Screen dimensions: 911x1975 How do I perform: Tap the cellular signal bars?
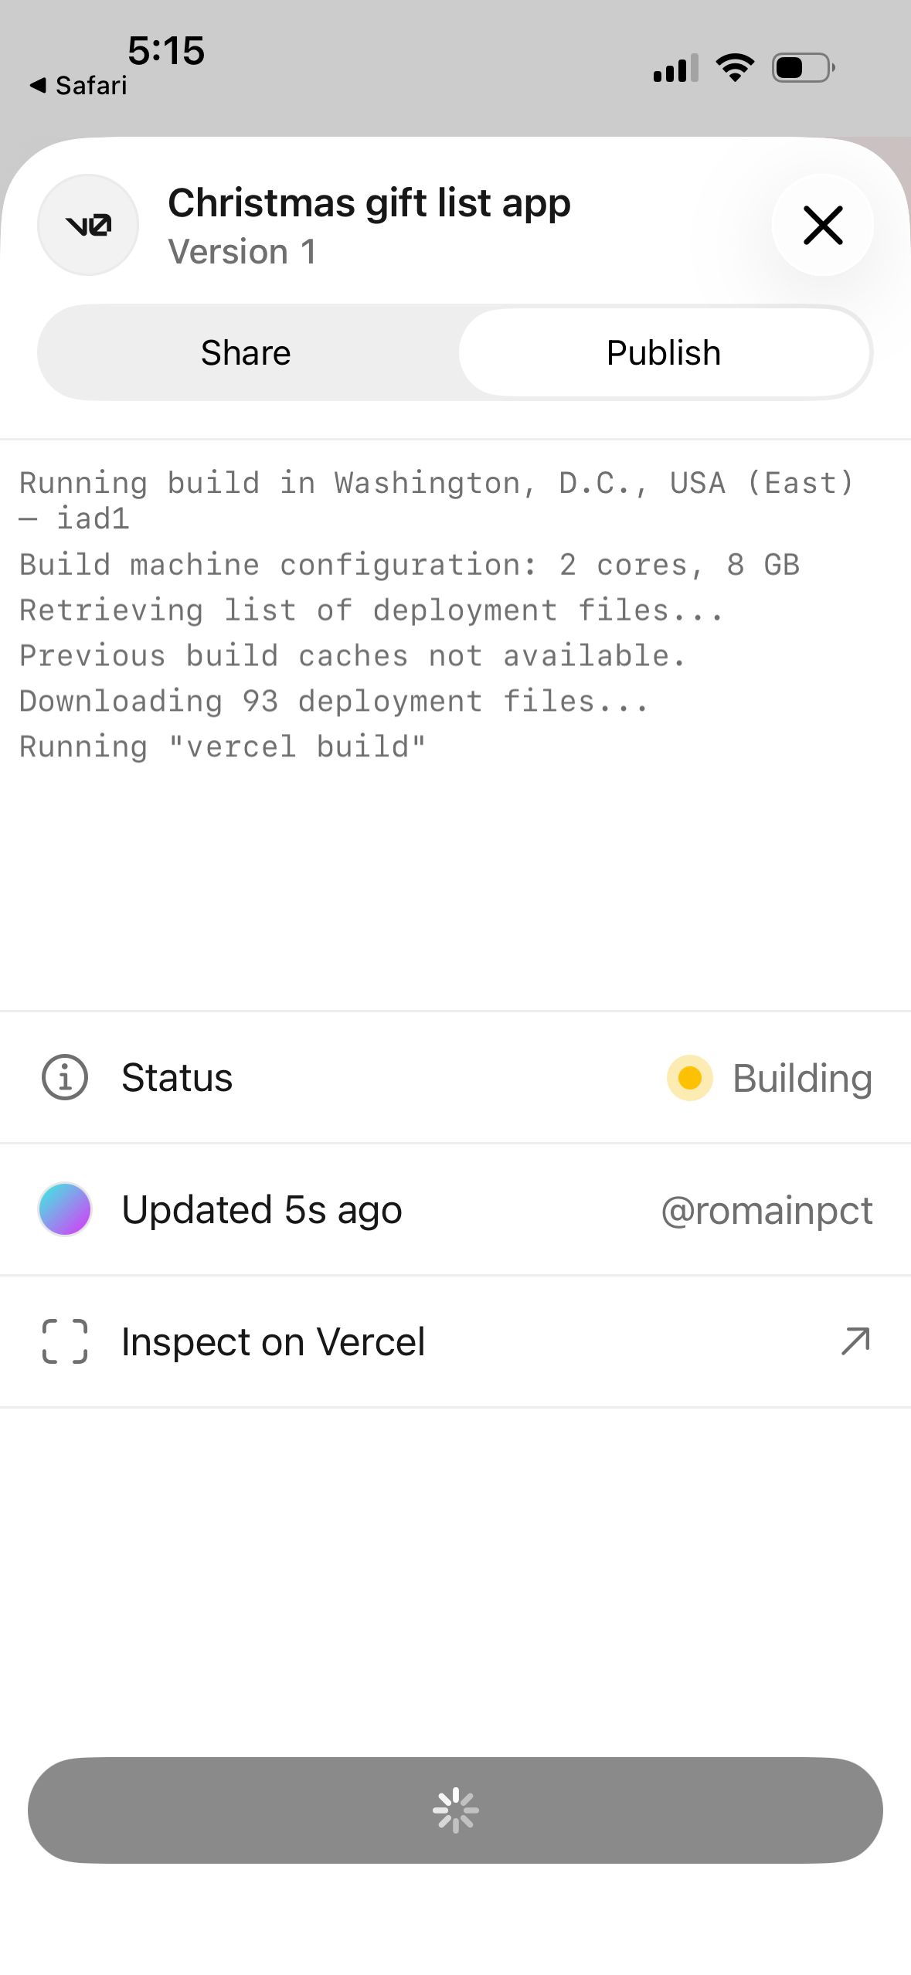click(675, 68)
